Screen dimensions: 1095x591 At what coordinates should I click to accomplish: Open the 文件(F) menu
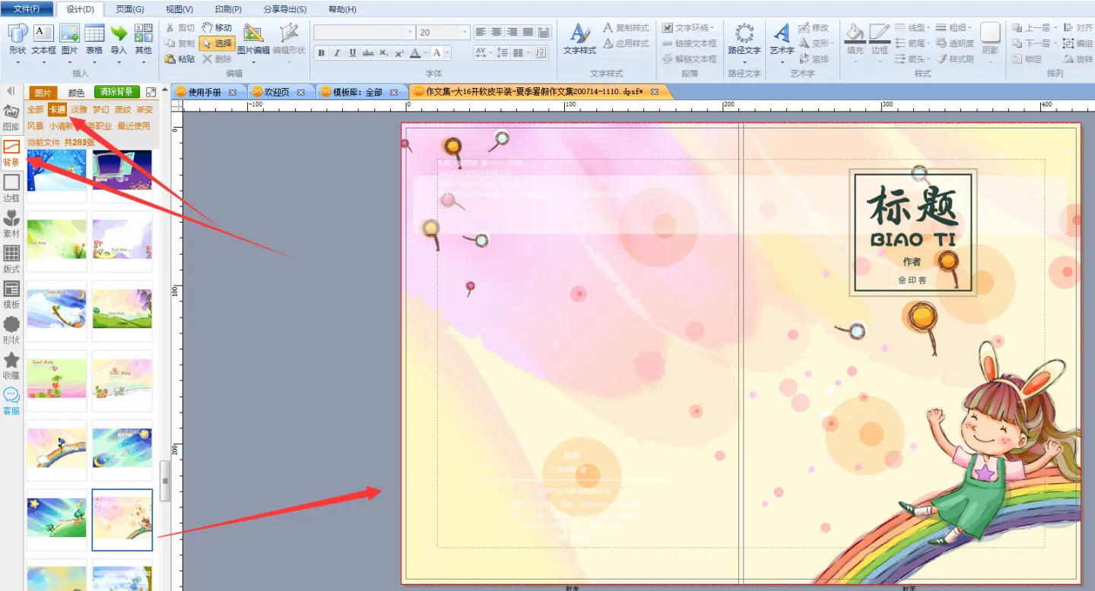(27, 9)
